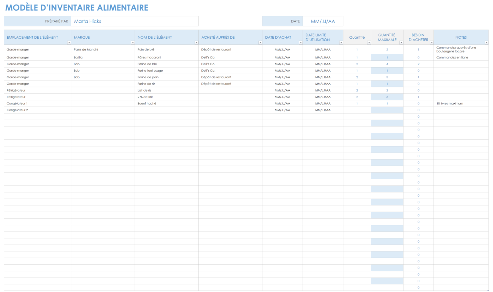Expand the NOM DE L'ÉLÉMENT filter arrow

click(196, 43)
